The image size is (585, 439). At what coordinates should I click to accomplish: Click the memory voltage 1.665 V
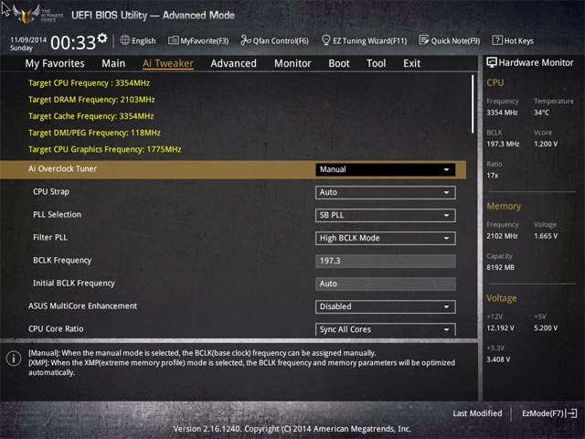[x=546, y=236]
